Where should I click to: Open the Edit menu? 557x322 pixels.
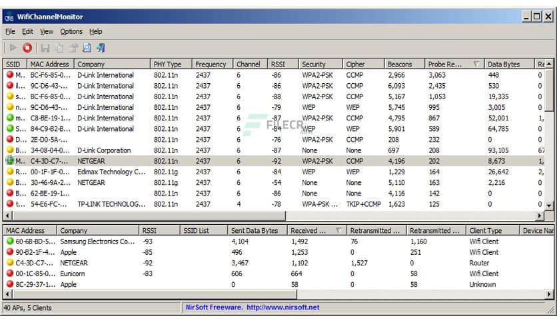[28, 31]
